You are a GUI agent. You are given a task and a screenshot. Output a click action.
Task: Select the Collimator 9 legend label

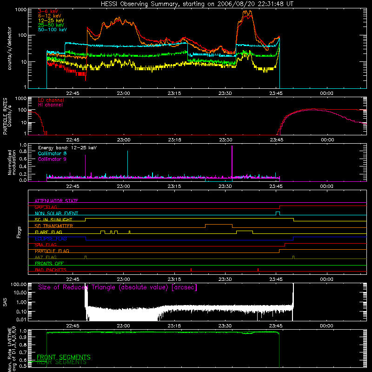52,159
